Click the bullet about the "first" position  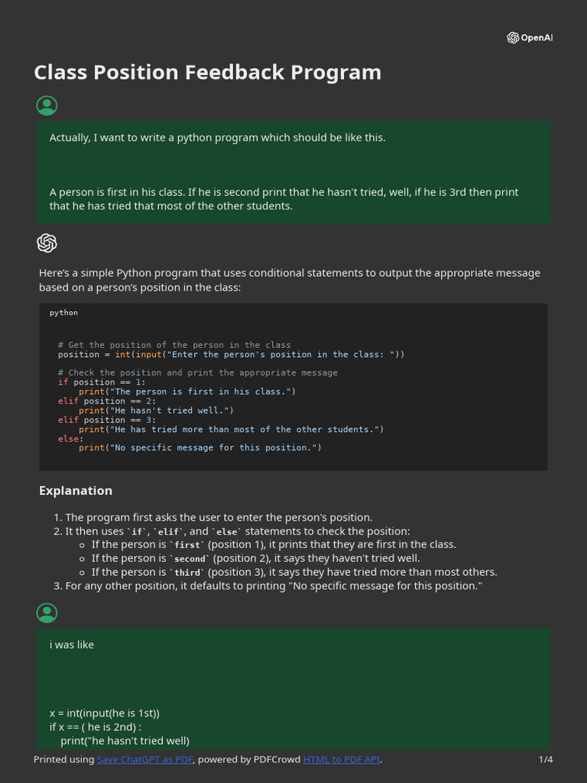(274, 544)
